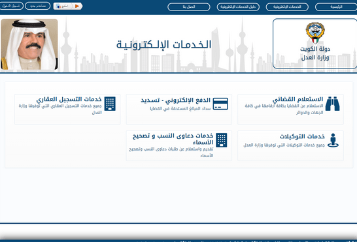
Task: Click the مستخدم جديد new user button
Action: [37, 6]
